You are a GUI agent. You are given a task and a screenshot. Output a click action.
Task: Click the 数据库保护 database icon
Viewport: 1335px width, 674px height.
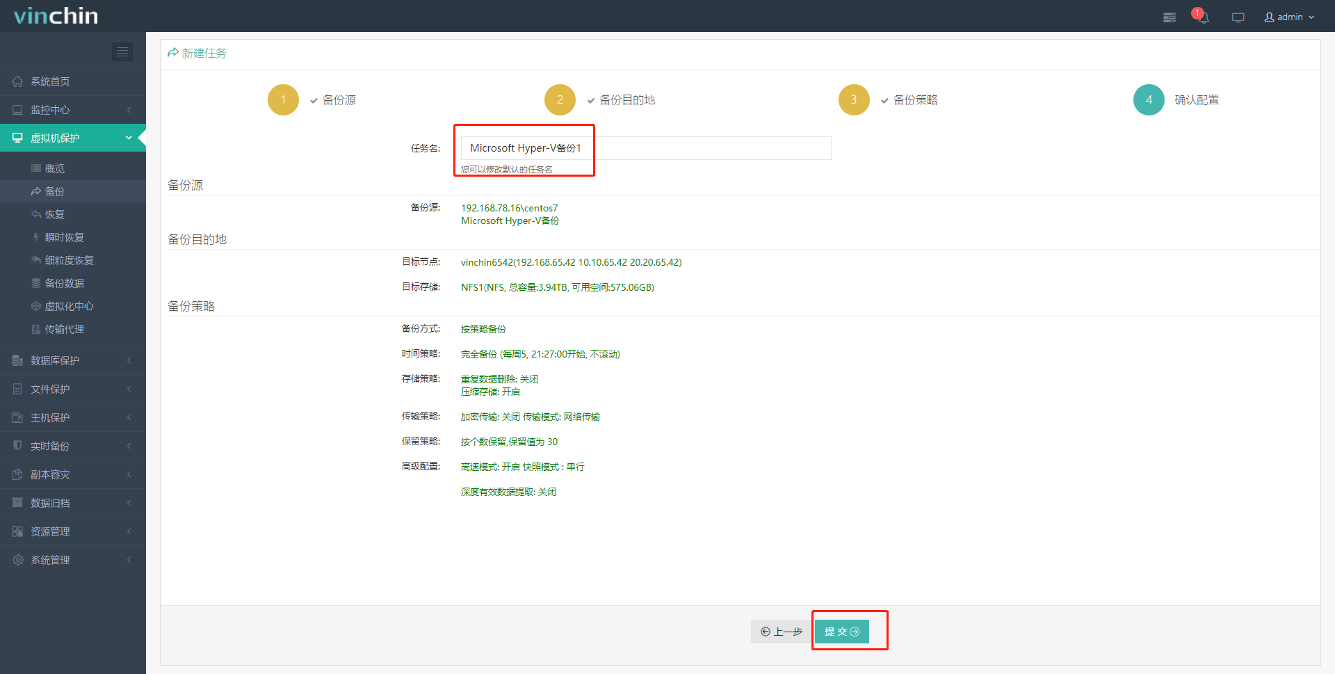[x=17, y=360]
